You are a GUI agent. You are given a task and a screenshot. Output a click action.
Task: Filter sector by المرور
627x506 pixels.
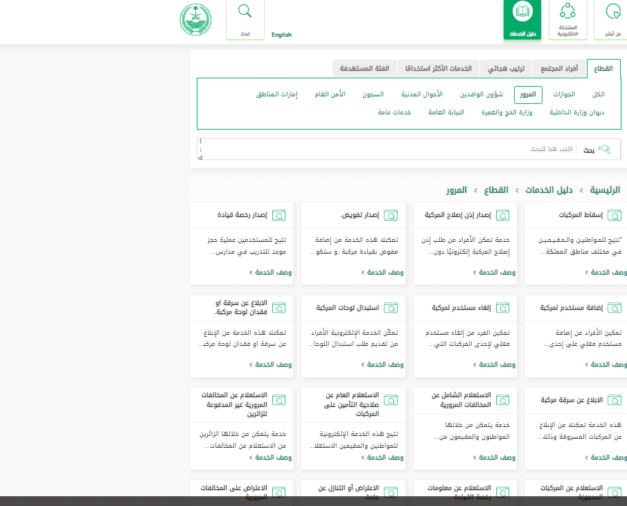[x=528, y=94]
